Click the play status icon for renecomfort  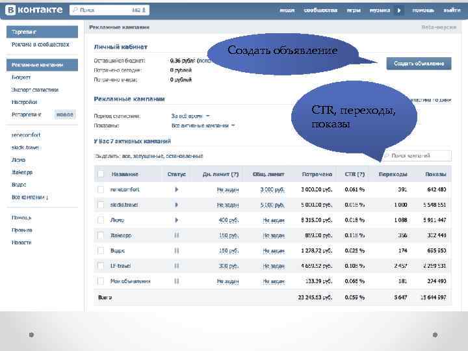click(x=176, y=190)
